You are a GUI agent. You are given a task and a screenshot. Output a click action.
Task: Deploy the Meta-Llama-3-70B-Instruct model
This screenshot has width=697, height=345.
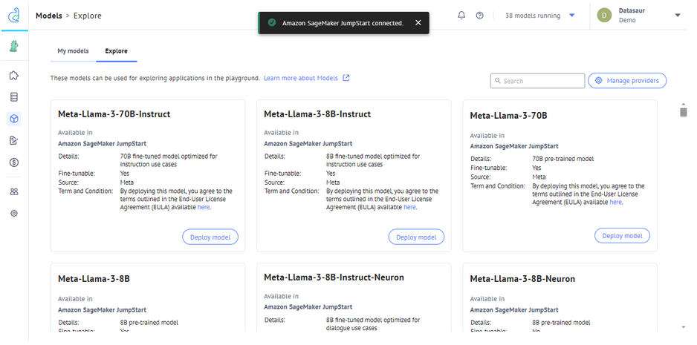[x=210, y=237]
